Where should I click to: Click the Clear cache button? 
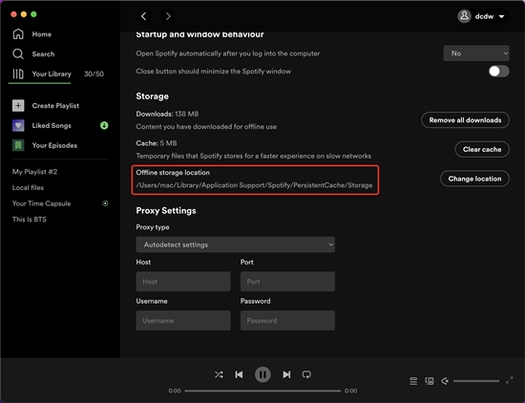482,149
